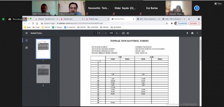Click the Güncelle update button

(194, 23)
